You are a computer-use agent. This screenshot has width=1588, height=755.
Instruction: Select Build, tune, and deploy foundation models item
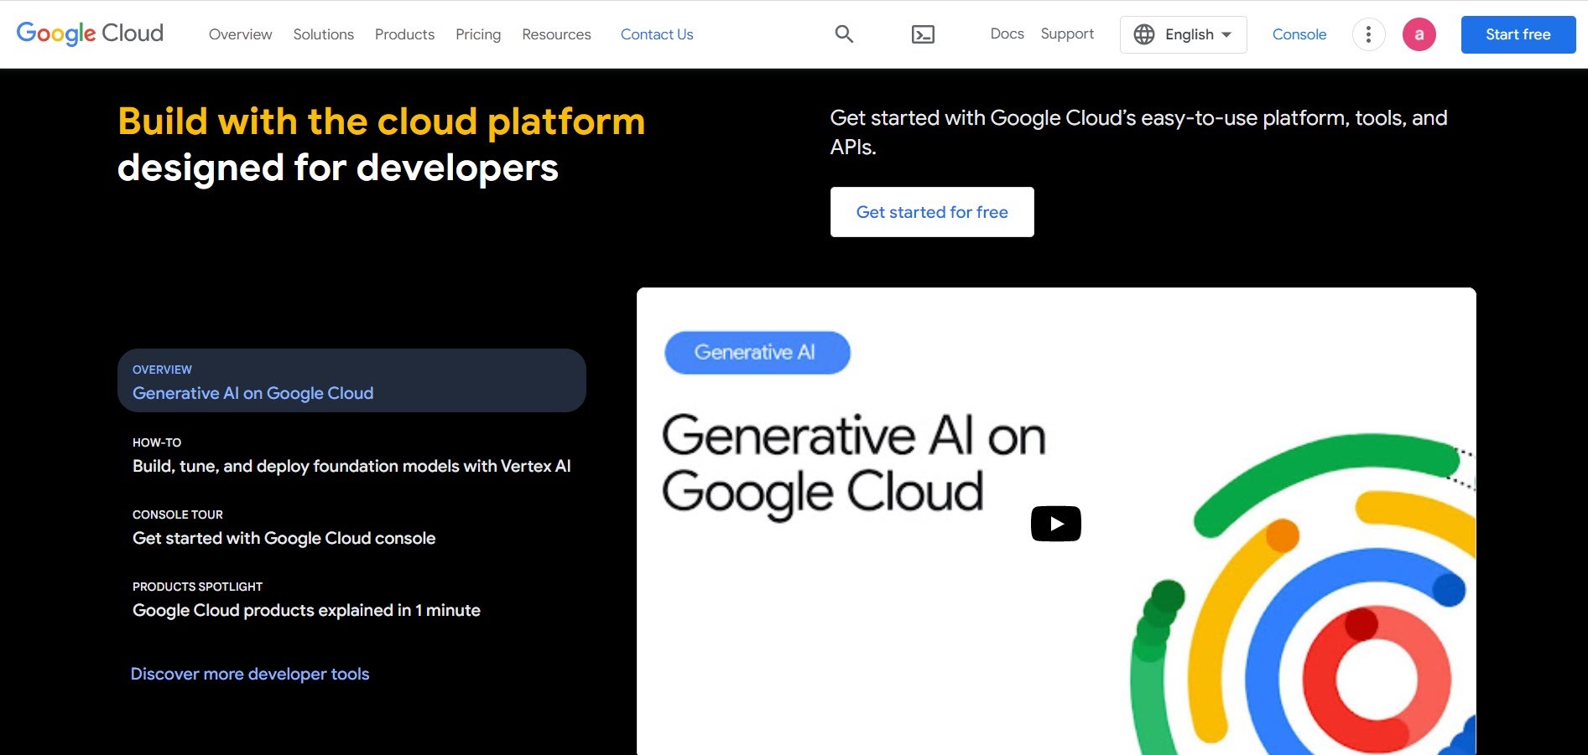[x=351, y=455]
